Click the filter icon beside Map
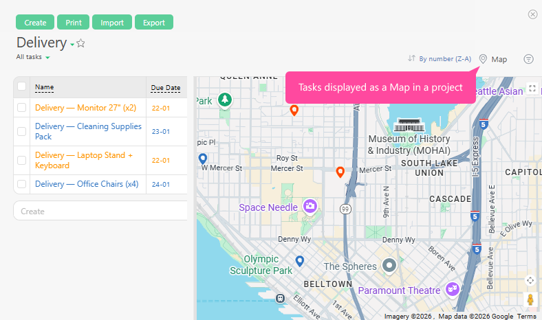Image resolution: width=542 pixels, height=320 pixels. (x=528, y=59)
